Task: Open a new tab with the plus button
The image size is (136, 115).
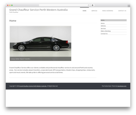Action: click(129, 6)
